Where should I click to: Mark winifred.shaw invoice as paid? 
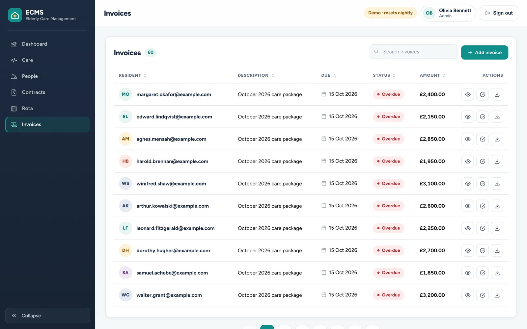click(x=483, y=184)
